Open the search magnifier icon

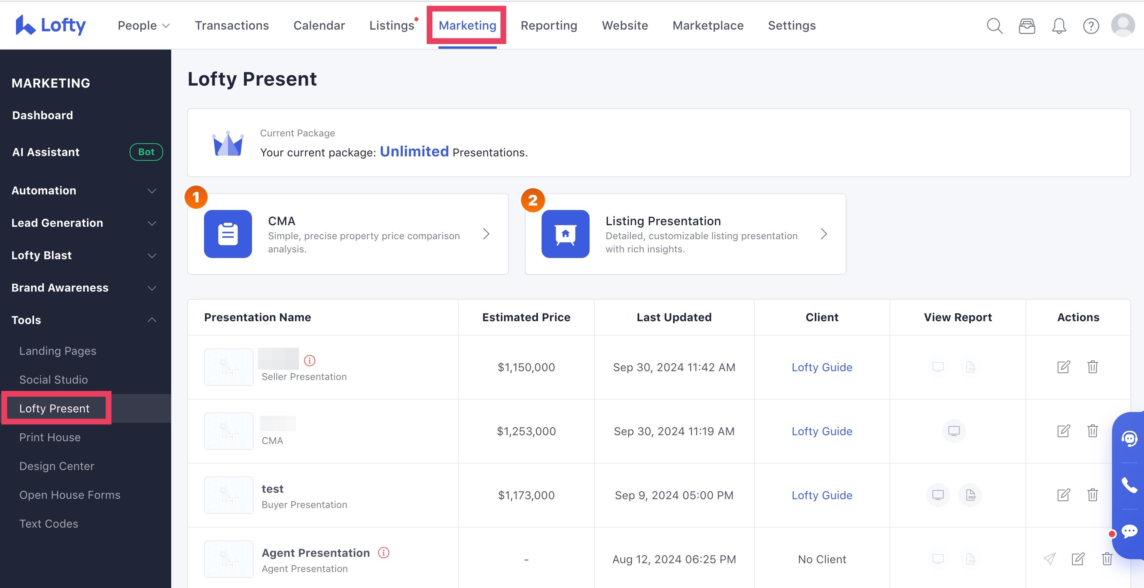[x=994, y=26]
